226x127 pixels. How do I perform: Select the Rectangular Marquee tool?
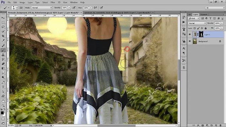[x=3, y=23]
